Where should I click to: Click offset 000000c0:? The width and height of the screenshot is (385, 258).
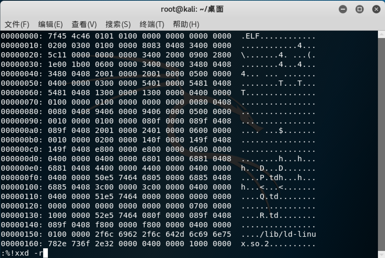click(22, 149)
